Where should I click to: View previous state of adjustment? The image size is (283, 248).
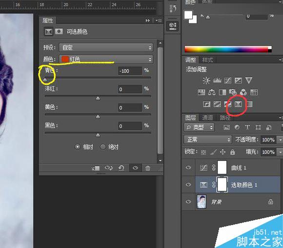108,168
